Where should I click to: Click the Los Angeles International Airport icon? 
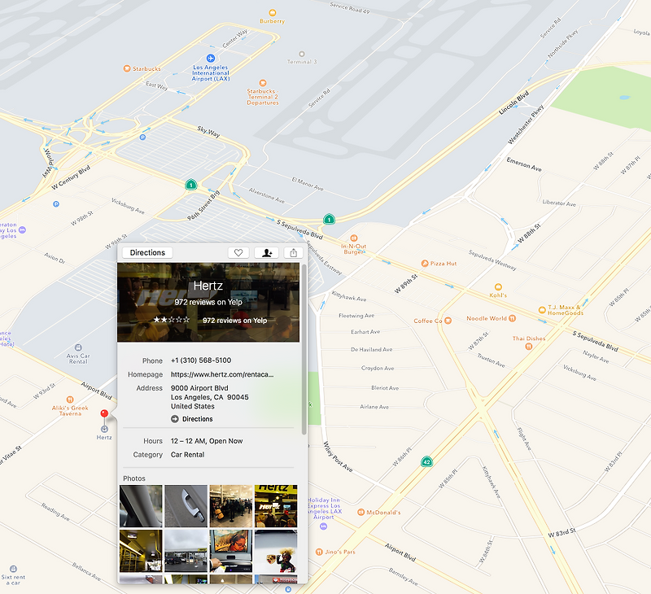click(x=211, y=58)
